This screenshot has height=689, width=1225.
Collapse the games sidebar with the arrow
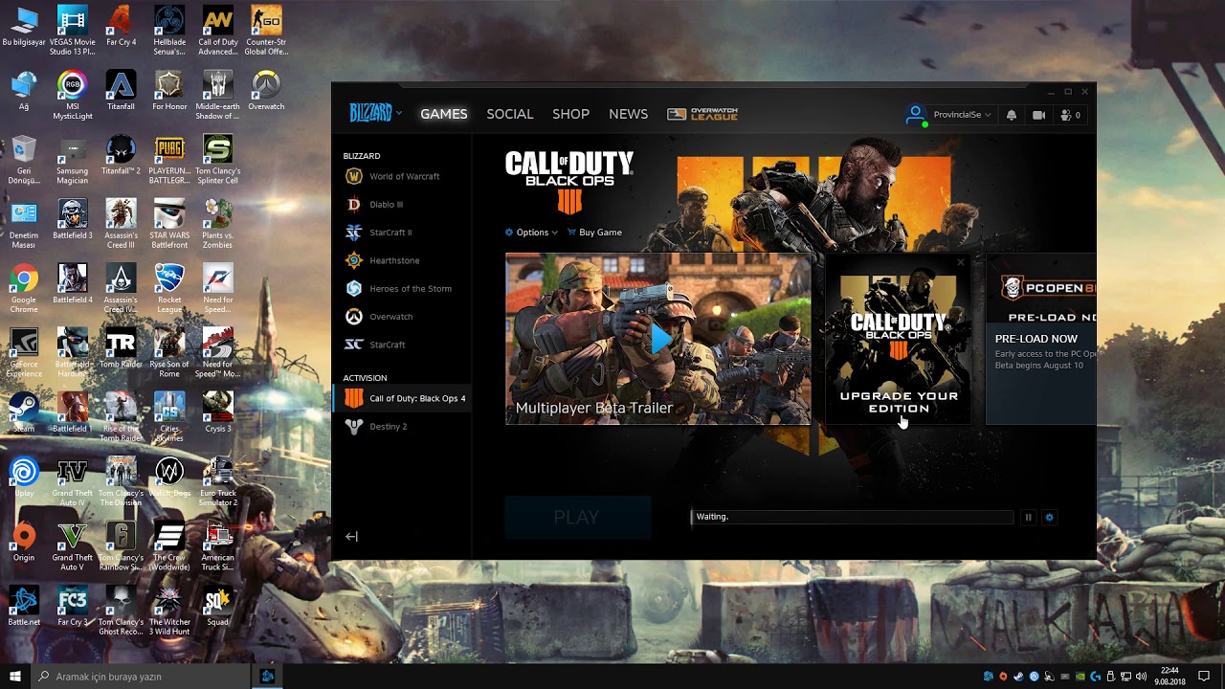[x=351, y=537]
